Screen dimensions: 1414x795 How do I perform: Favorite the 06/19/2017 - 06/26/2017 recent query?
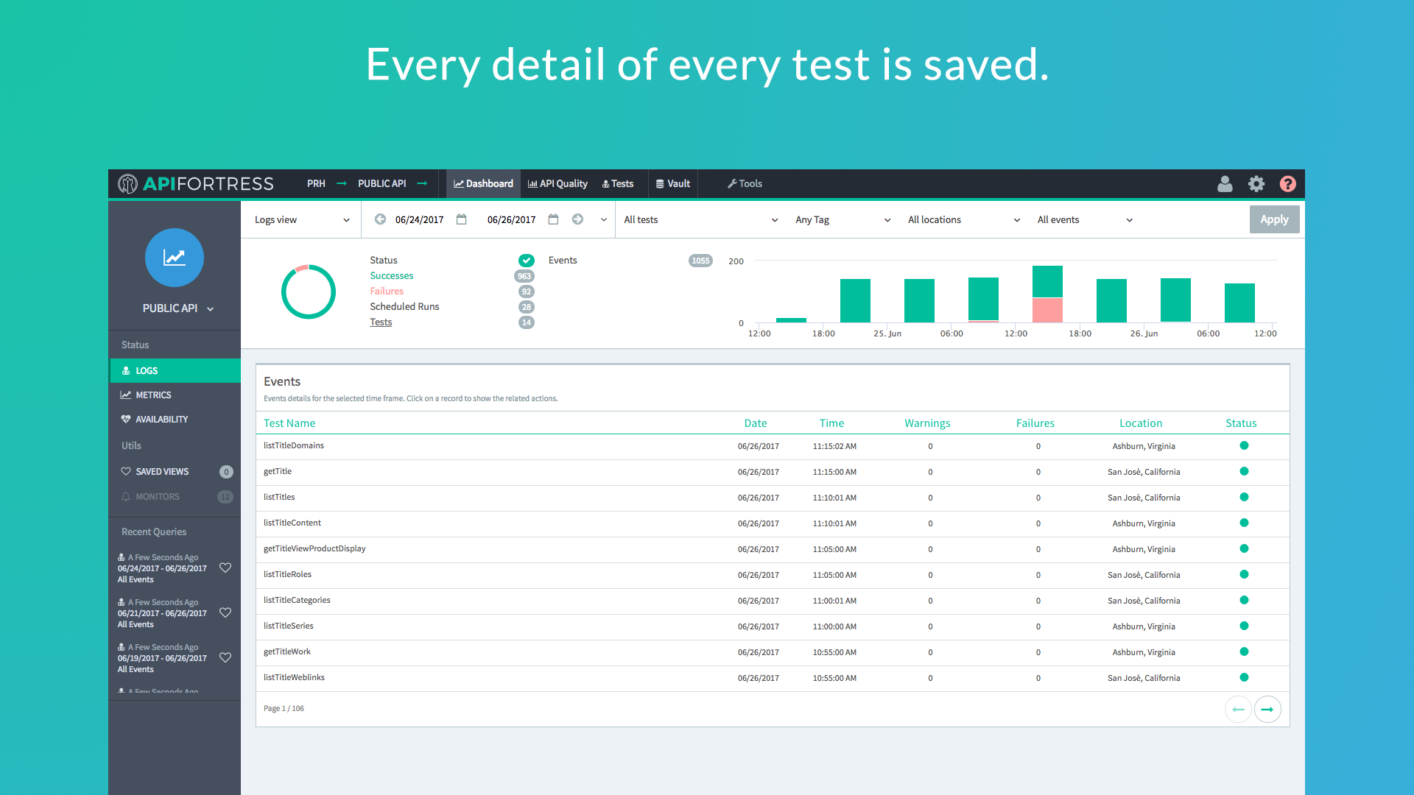pyautogui.click(x=225, y=657)
